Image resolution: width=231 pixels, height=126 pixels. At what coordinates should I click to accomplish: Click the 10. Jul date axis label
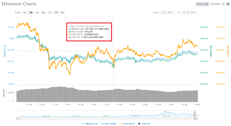(x=29, y=104)
